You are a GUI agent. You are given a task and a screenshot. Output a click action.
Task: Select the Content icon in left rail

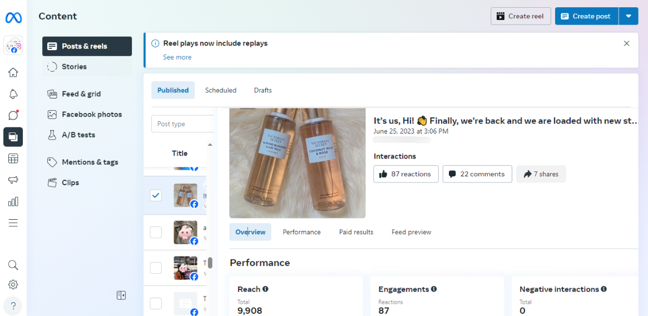[13, 137]
